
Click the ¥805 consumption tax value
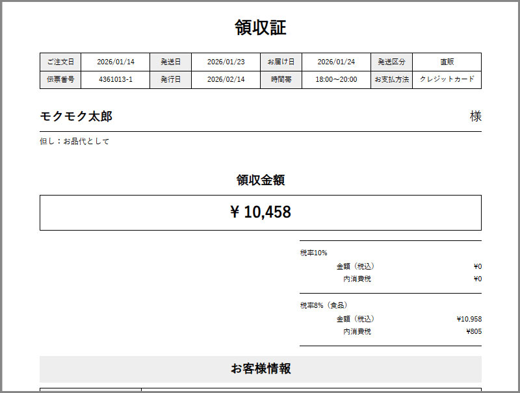point(473,331)
